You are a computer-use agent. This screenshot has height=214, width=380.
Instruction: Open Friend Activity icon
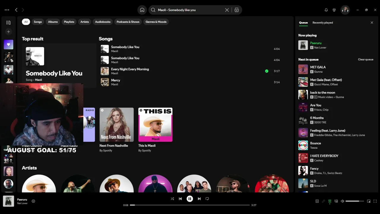(x=334, y=10)
